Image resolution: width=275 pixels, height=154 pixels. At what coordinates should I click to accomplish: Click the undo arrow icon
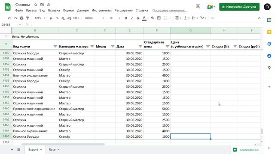pos(9,18)
